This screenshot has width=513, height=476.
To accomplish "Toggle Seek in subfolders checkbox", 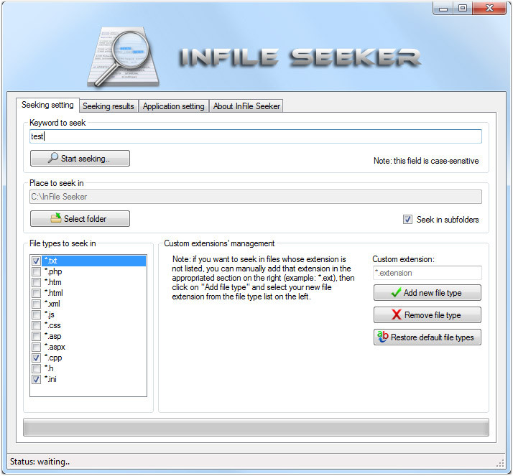I will pyautogui.click(x=407, y=220).
